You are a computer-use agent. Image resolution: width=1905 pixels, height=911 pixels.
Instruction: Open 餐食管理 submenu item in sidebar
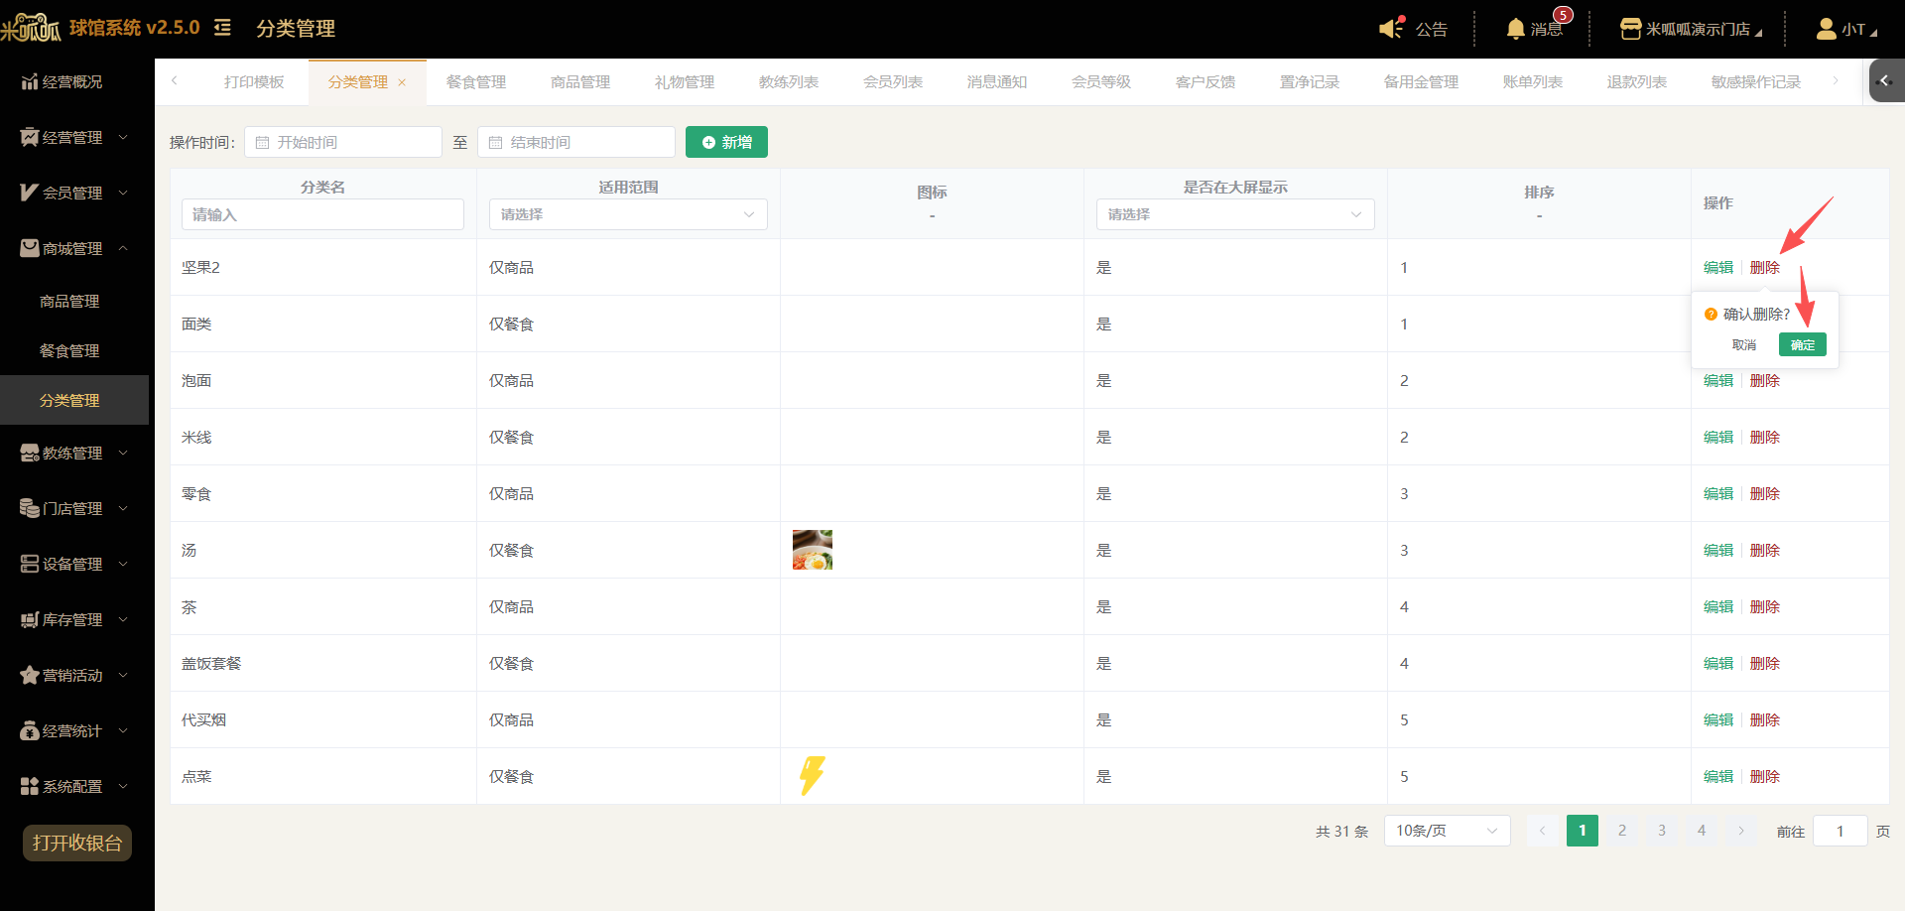click(x=69, y=350)
